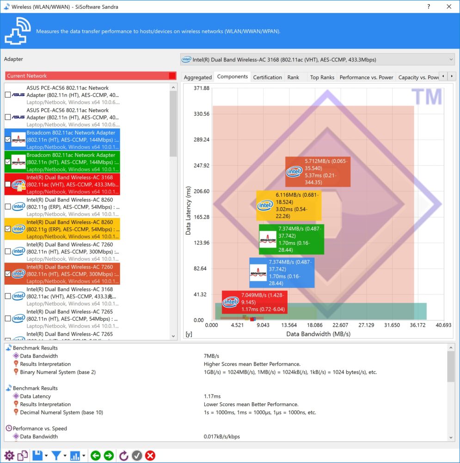Select the Data Bandwidth 7MB/s result row
The image size is (460, 463).
coord(226,356)
